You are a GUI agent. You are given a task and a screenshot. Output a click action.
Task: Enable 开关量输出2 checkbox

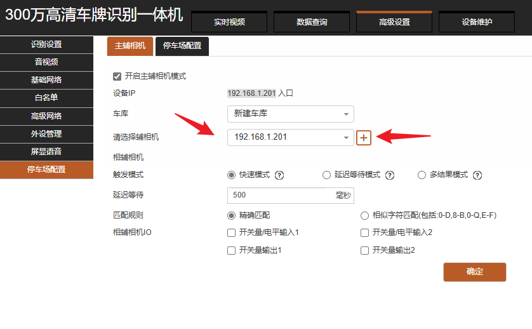[364, 250]
